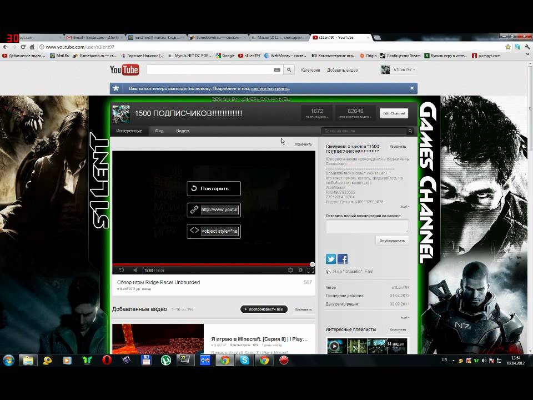Open Opera from the taskbar
533x400 pixels.
coord(107,360)
